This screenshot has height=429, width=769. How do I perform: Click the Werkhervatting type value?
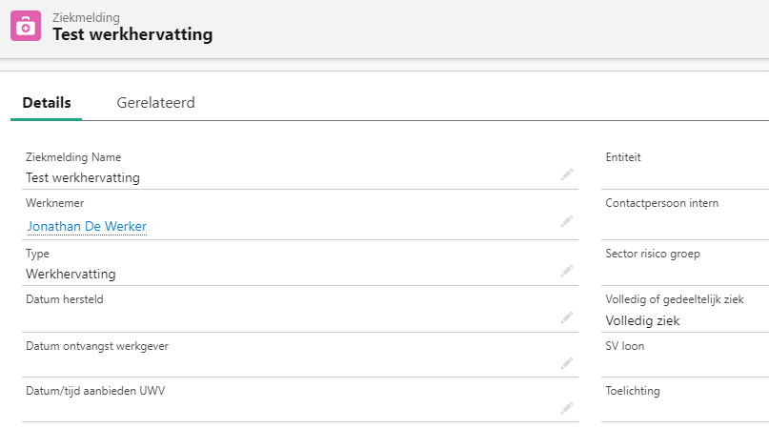(x=71, y=274)
